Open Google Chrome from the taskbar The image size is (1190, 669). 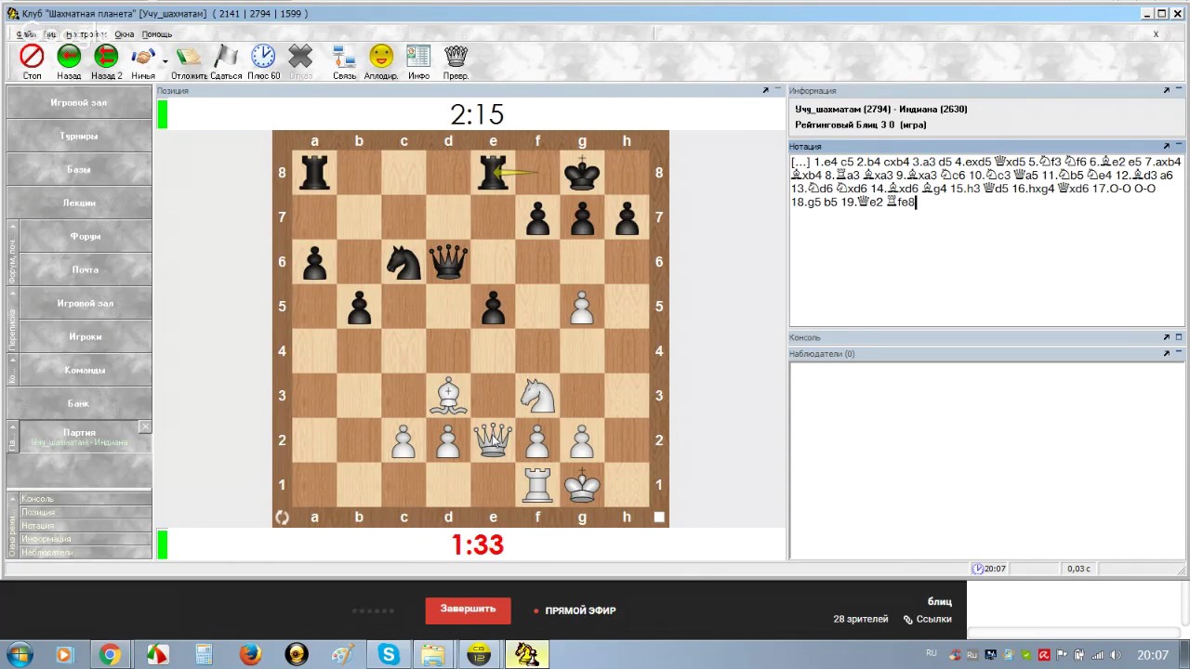(x=110, y=655)
